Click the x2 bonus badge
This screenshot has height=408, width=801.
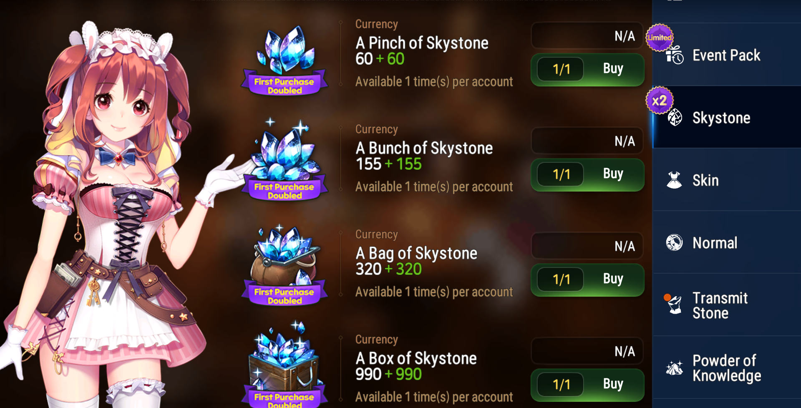coord(660,101)
